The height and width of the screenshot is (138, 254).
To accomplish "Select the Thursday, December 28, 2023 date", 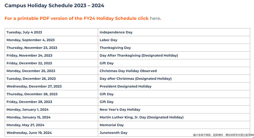I will click(32, 94).
